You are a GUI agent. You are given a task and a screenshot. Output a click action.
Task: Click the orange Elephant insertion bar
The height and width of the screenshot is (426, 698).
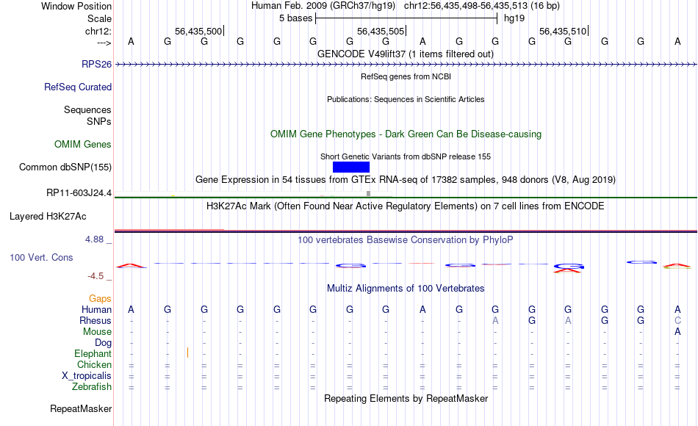(x=187, y=353)
